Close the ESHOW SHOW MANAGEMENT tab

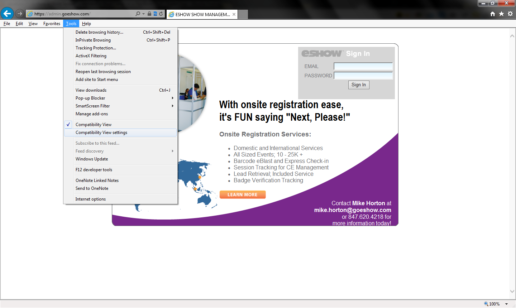(x=234, y=14)
